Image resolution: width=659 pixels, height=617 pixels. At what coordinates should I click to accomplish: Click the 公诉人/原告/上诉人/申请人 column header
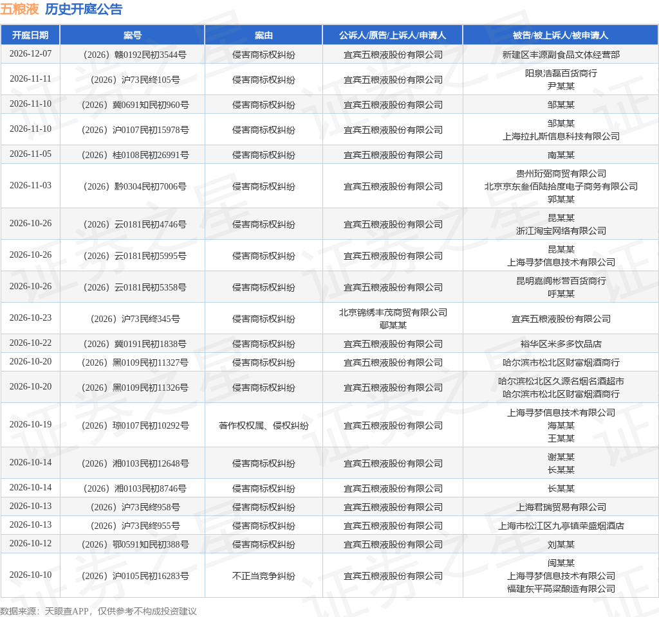pyautogui.click(x=393, y=35)
